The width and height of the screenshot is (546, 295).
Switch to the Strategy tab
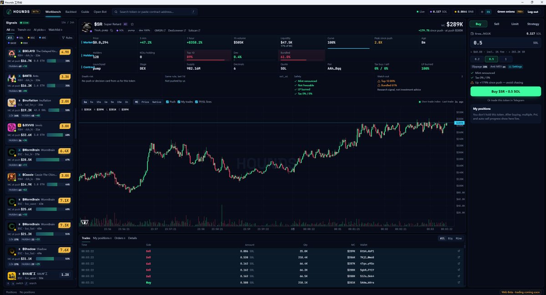pyautogui.click(x=533, y=24)
